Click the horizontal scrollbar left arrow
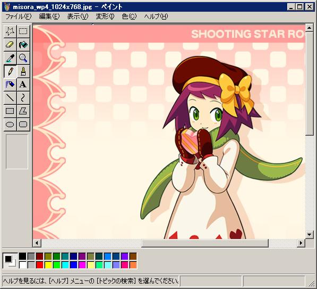317x289 pixels. tap(37, 243)
